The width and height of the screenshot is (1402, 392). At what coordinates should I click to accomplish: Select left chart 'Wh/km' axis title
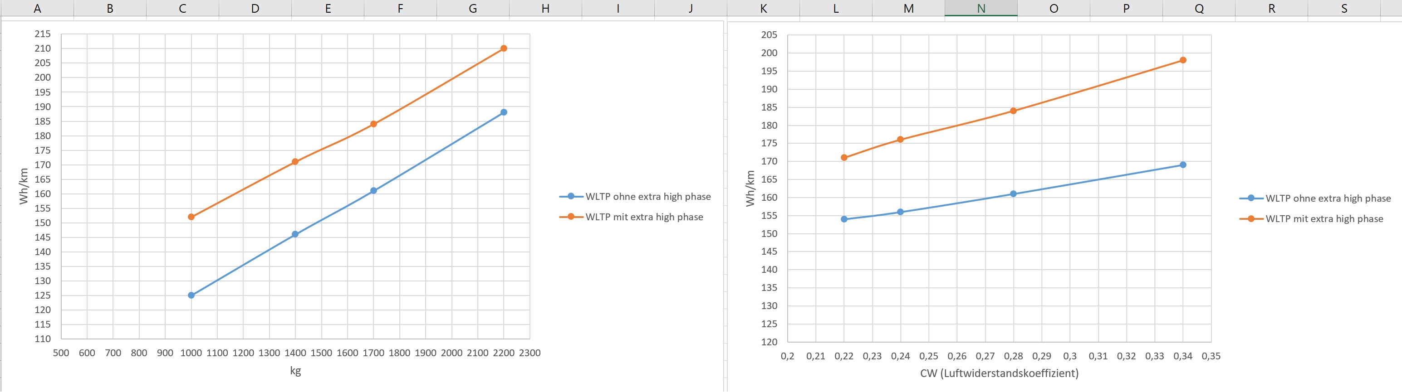coord(24,186)
